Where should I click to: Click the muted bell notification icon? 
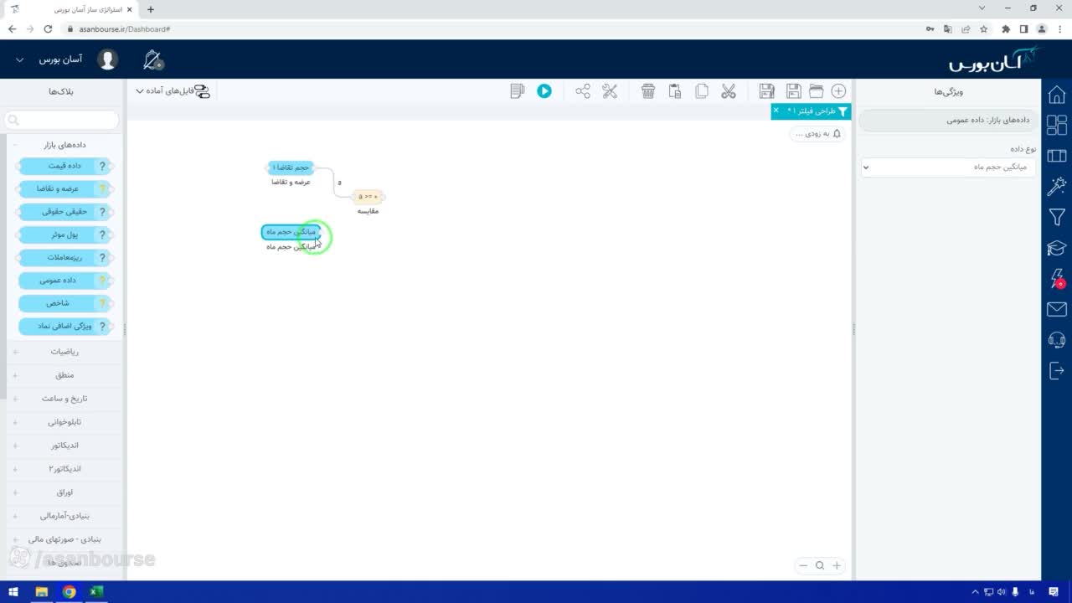(152, 59)
